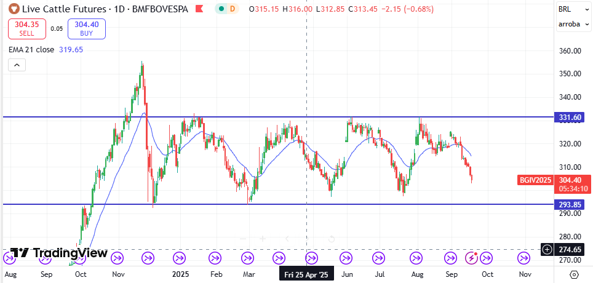Click the 0.05 spread value
This screenshot has width=593, height=283.
click(57, 29)
